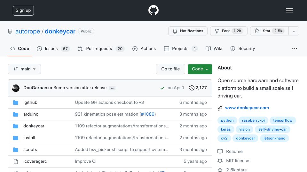The image size is (307, 172).
Task: Click the green checkmark commit status icon
Action: [x=162, y=88]
